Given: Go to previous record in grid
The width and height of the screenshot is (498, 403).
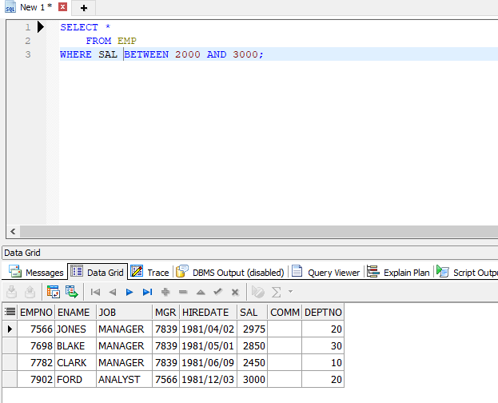Looking at the screenshot, I should click(113, 292).
